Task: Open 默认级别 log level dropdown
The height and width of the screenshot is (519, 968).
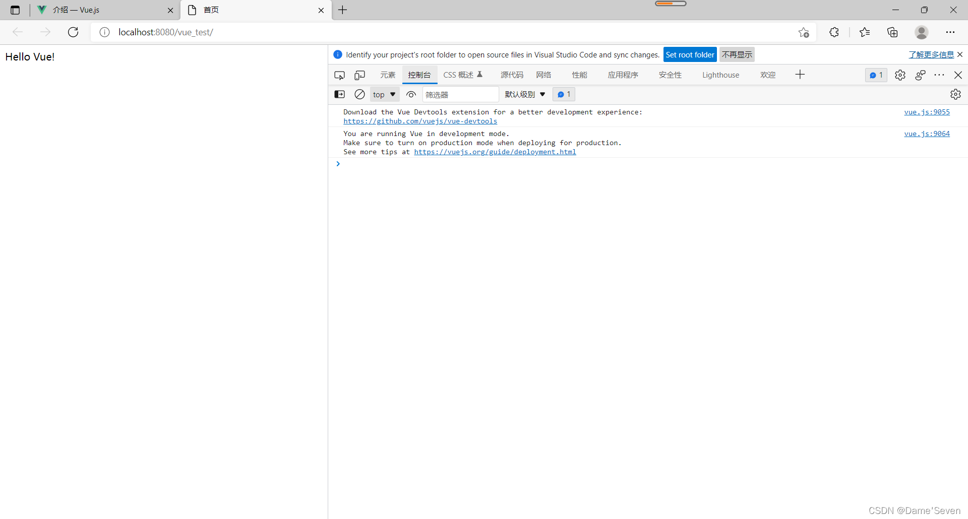Action: pyautogui.click(x=525, y=94)
